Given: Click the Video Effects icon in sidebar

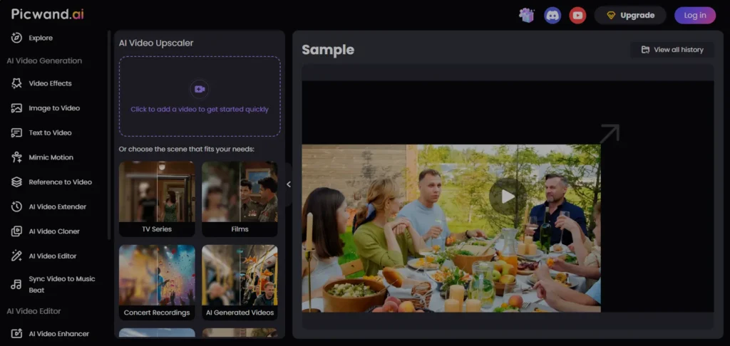Looking at the screenshot, I should click(17, 83).
